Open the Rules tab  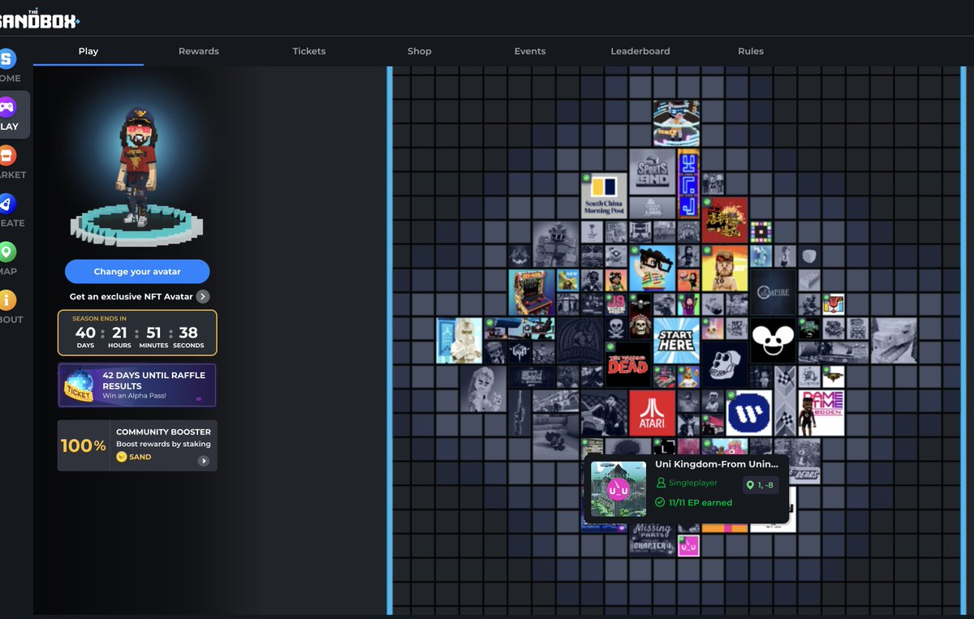pos(751,51)
